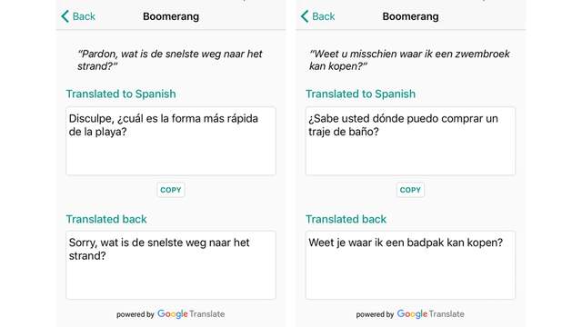Click the Disculpe Spanish translation box

[171, 141]
